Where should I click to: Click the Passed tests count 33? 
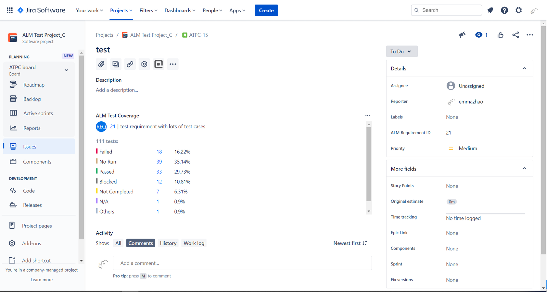pyautogui.click(x=159, y=172)
